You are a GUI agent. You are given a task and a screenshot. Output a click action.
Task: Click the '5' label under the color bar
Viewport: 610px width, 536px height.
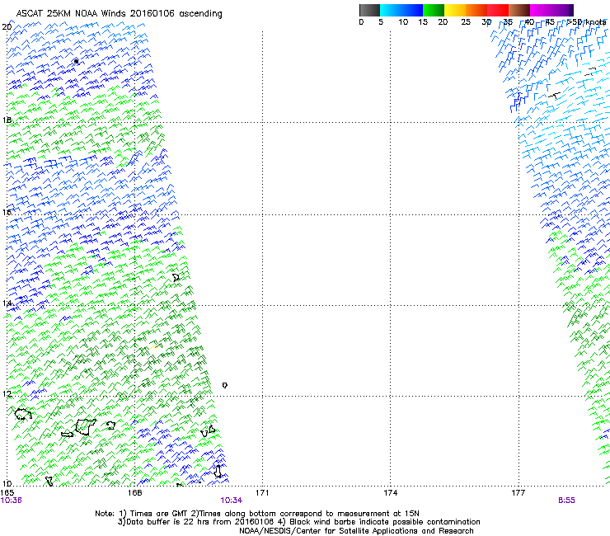pyautogui.click(x=381, y=22)
